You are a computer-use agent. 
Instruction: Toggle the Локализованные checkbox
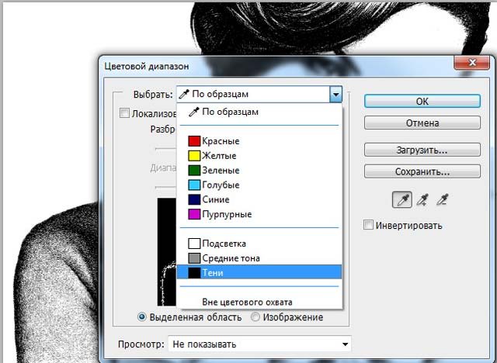[x=124, y=113]
